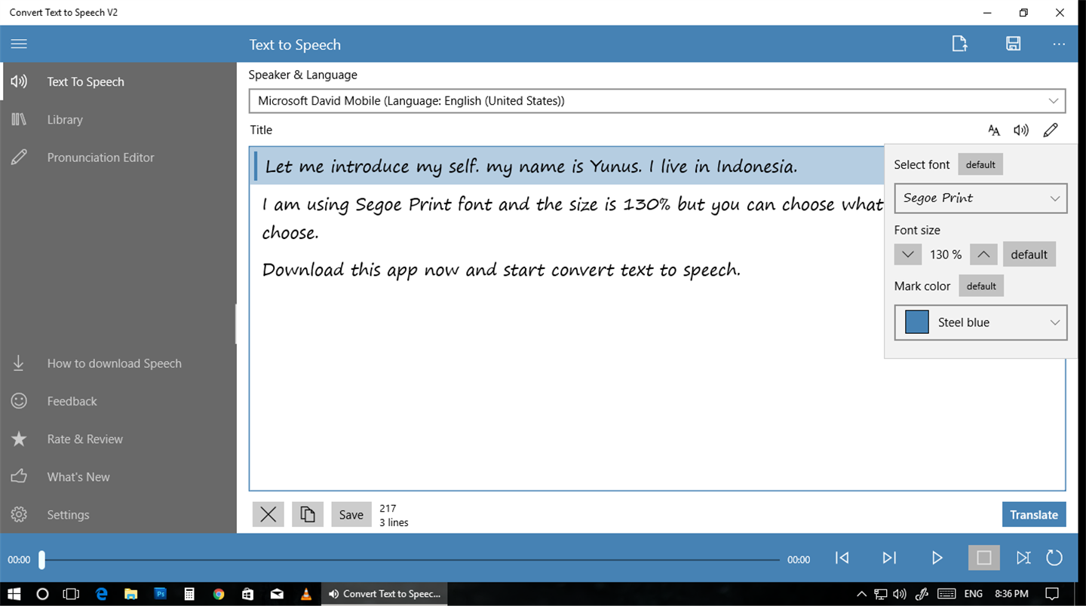Click the Translate button
The image size is (1086, 606).
pyautogui.click(x=1034, y=514)
